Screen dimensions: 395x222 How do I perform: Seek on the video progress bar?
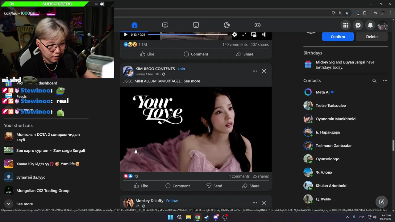click(x=188, y=35)
